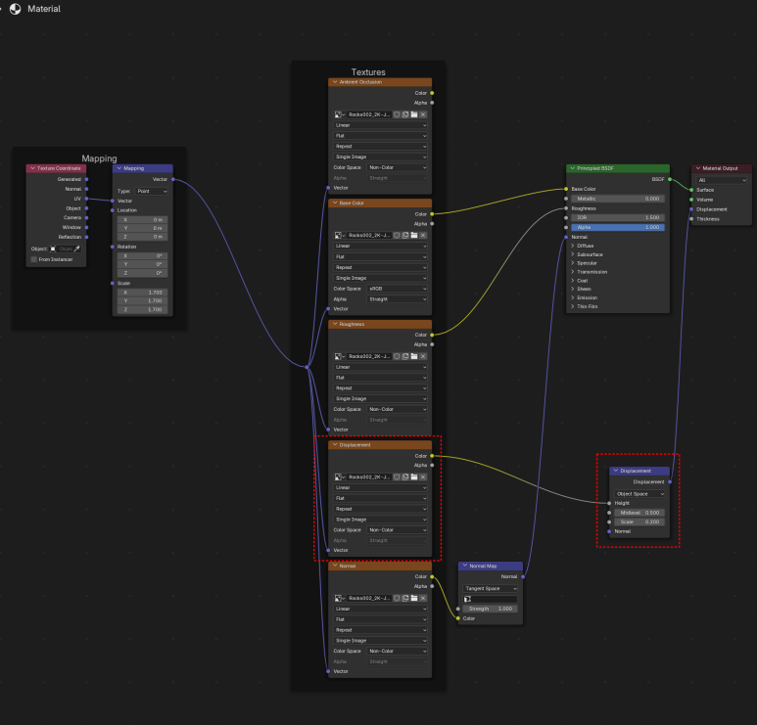Screen dimensions: 757x725
Task: Browse image icon in Normal texture node
Action: (x=340, y=598)
